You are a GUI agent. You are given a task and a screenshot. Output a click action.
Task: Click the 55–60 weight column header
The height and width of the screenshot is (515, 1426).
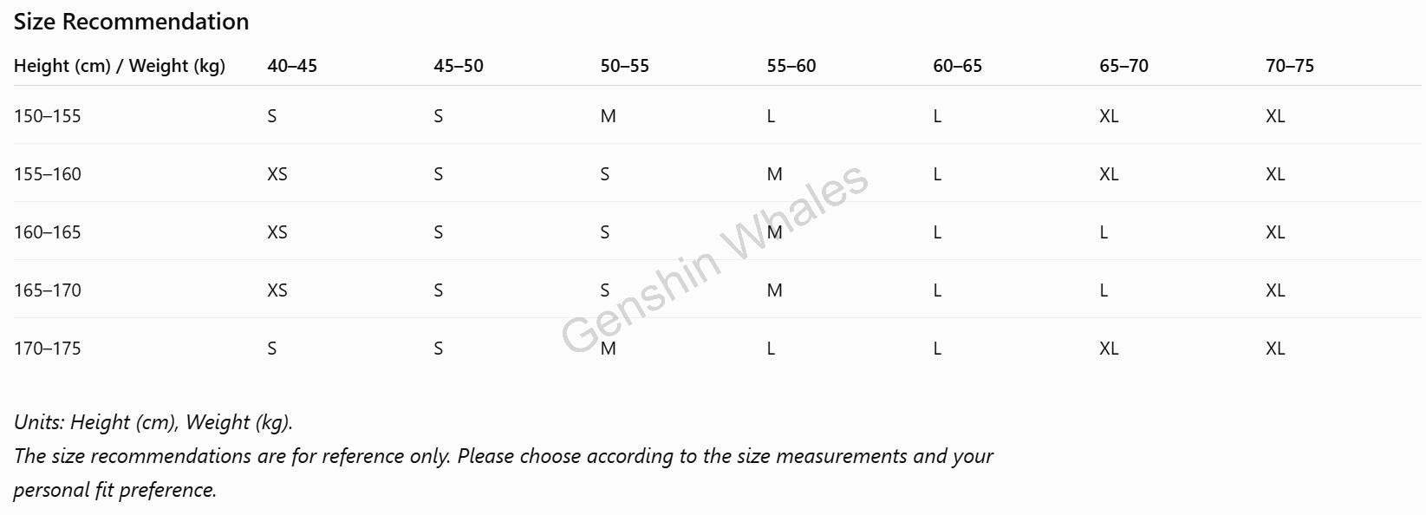[x=791, y=66]
